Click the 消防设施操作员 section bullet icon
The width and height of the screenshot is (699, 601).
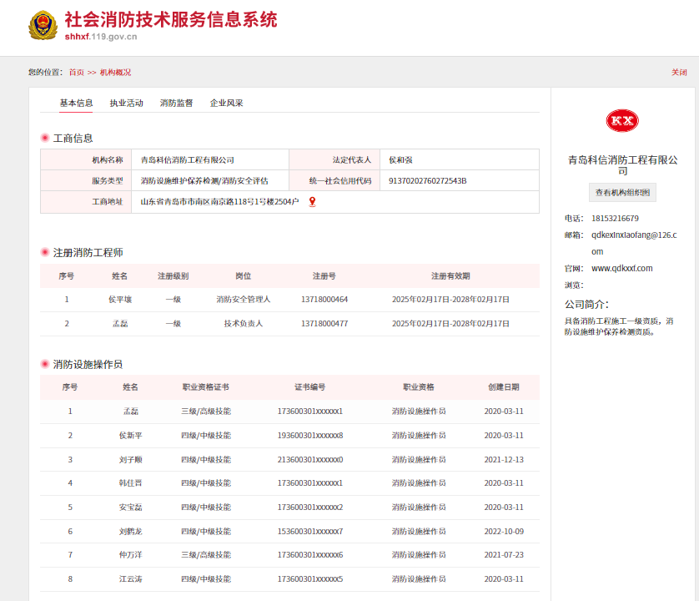tap(45, 364)
